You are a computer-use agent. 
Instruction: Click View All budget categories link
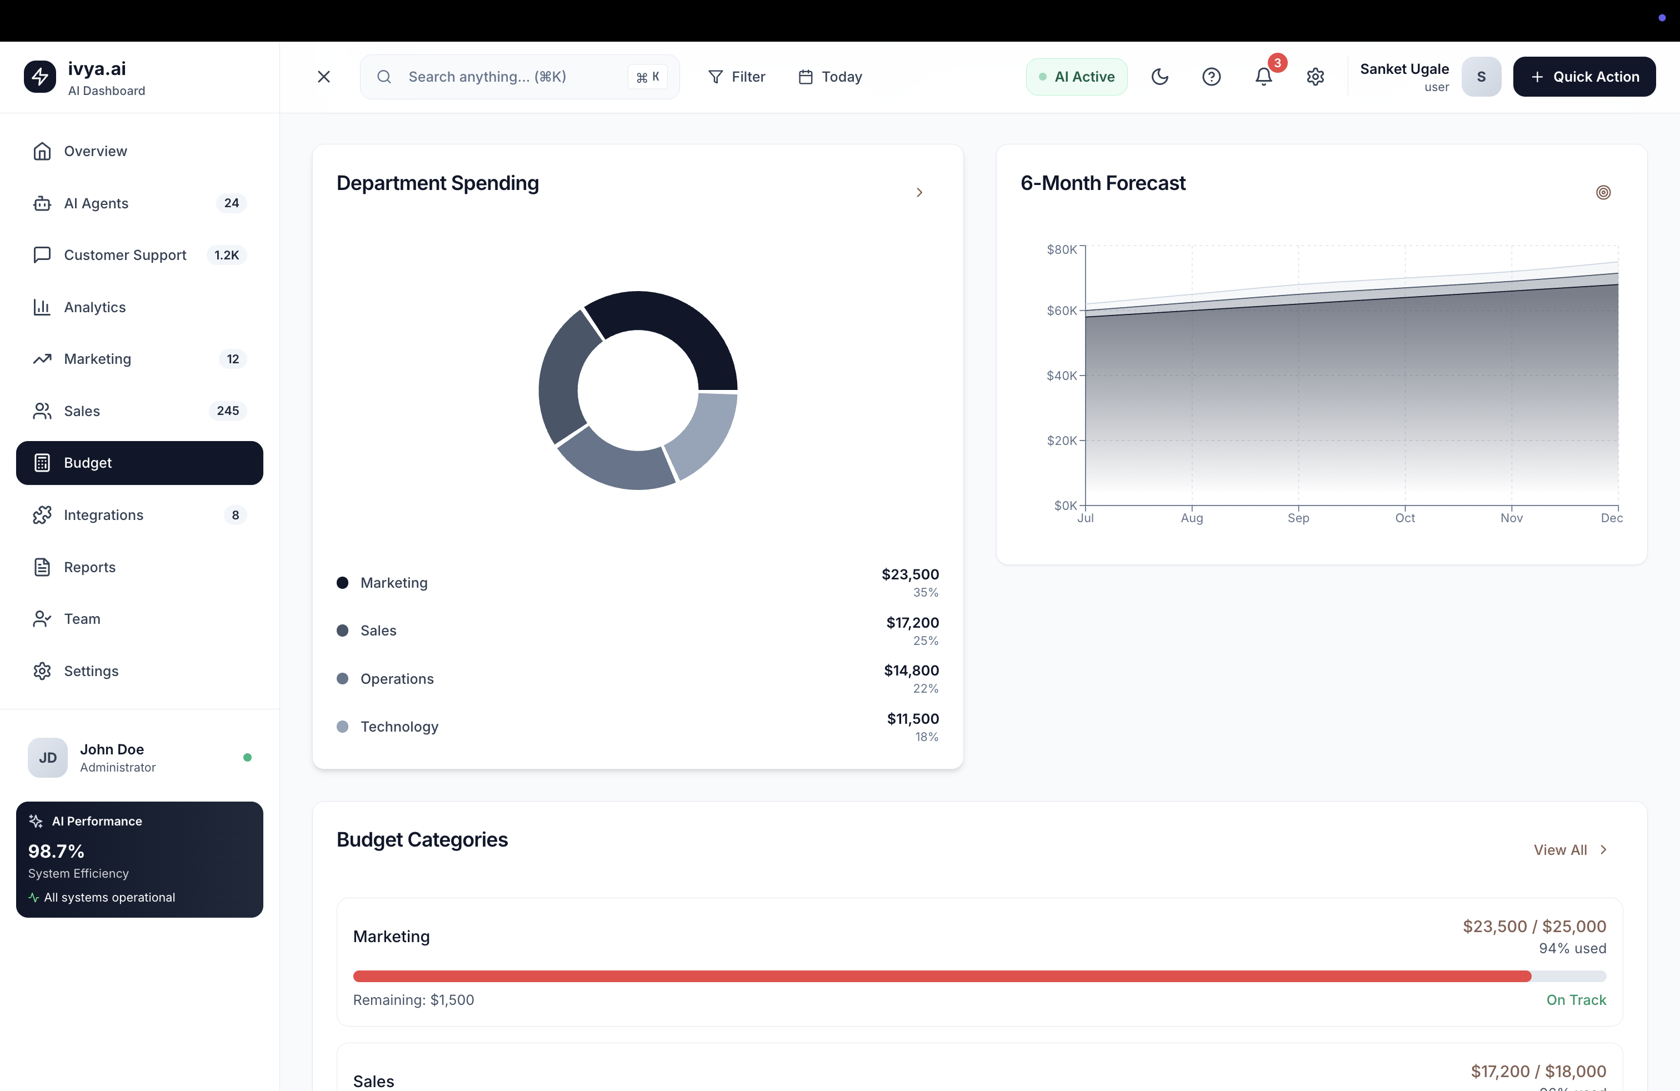tap(1569, 850)
